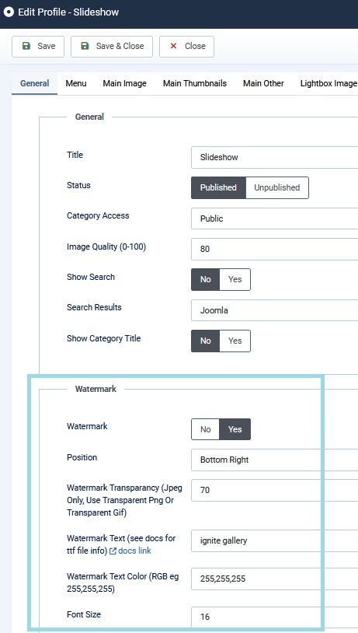Switch to the Main Image tab
The height and width of the screenshot is (633, 358).
click(x=124, y=83)
